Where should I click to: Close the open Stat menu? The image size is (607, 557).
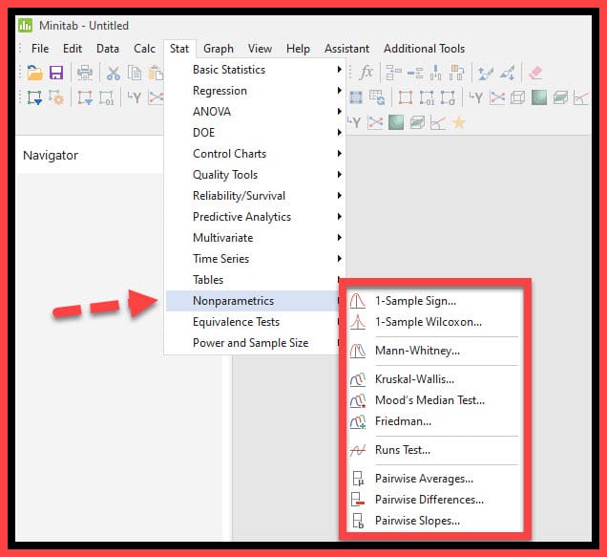tap(179, 49)
